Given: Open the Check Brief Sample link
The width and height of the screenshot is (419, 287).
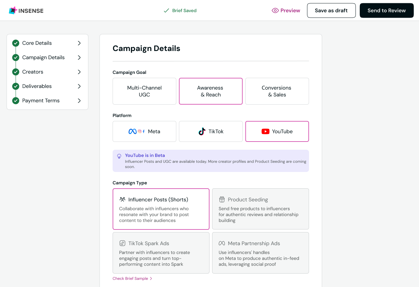Looking at the screenshot, I should click(133, 279).
